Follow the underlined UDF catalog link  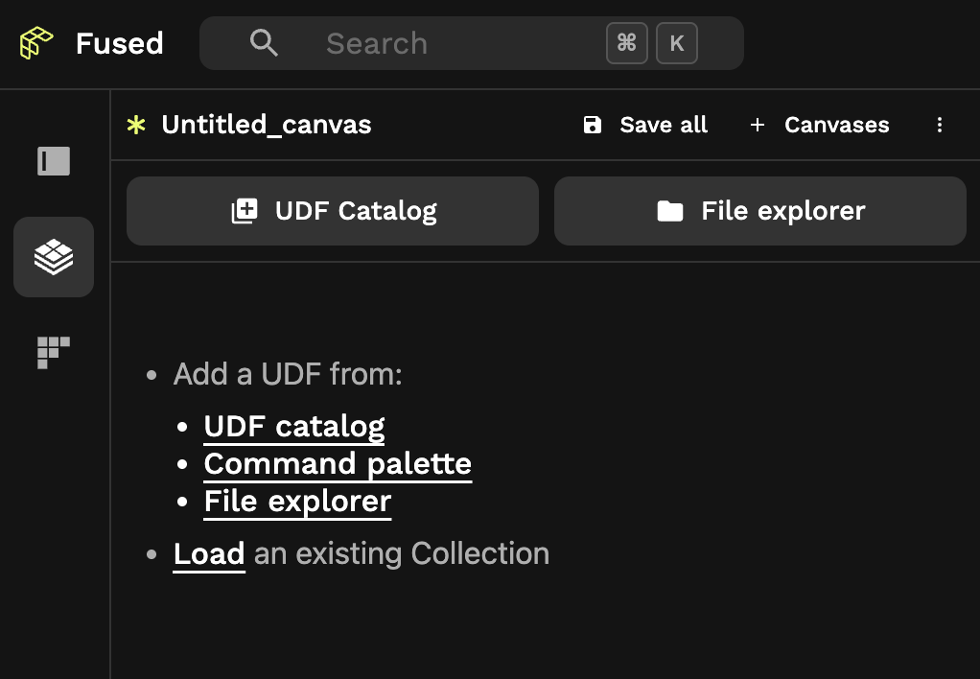coord(294,427)
